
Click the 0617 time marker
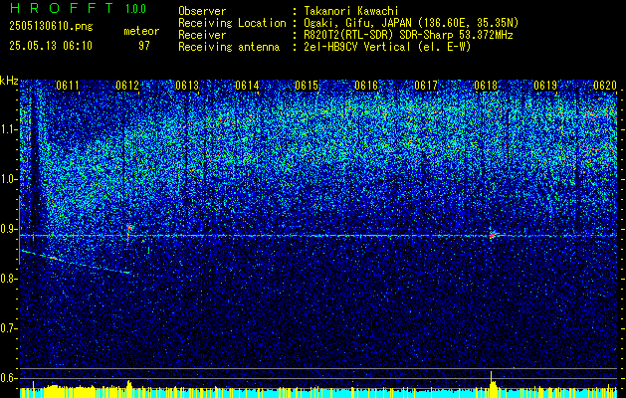426,86
